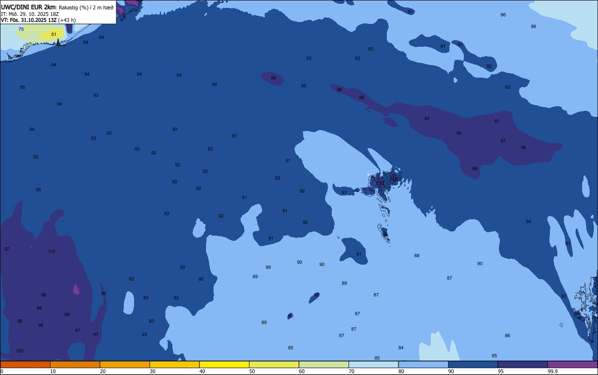Click the legend tick label '70'
This screenshot has height=375, width=598.
[x=351, y=371]
